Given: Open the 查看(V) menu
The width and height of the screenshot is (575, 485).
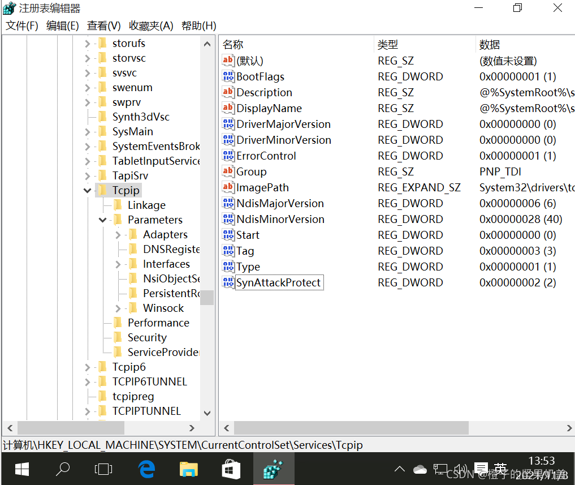Looking at the screenshot, I should pyautogui.click(x=104, y=25).
